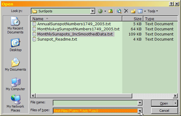Expand the Back button history arrow
181x116 pixels.
pos(105,11)
